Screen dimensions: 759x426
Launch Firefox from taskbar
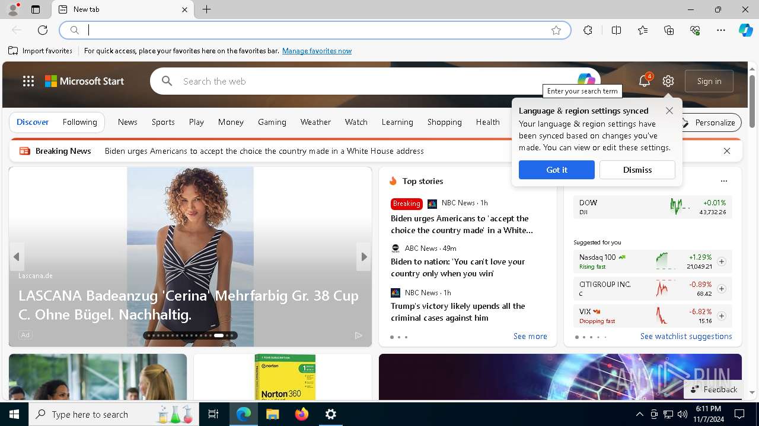302,414
